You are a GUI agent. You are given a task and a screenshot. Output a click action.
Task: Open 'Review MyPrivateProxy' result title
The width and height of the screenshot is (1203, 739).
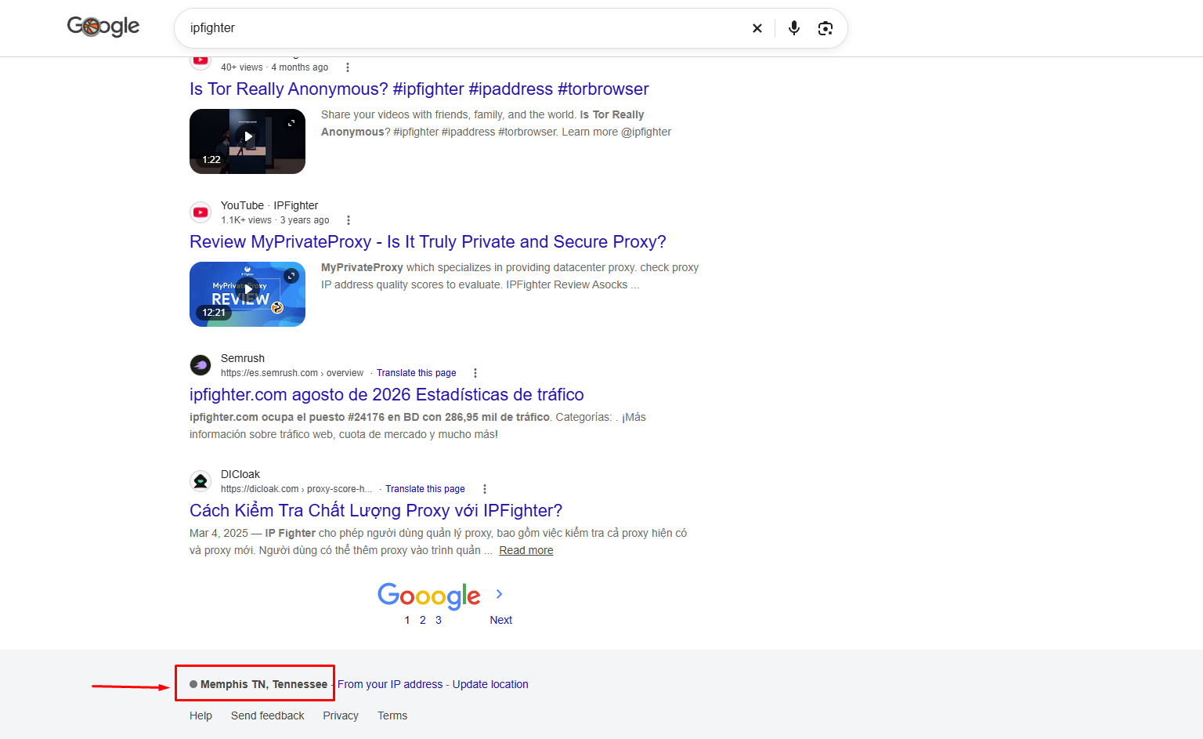coord(428,242)
